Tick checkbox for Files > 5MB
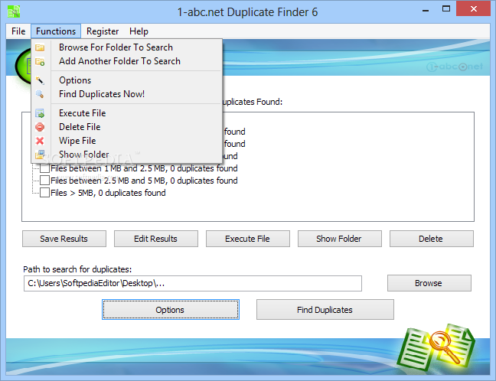 click(x=45, y=193)
